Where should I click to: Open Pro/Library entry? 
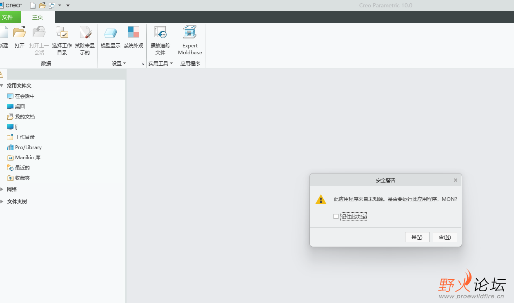coord(24,147)
